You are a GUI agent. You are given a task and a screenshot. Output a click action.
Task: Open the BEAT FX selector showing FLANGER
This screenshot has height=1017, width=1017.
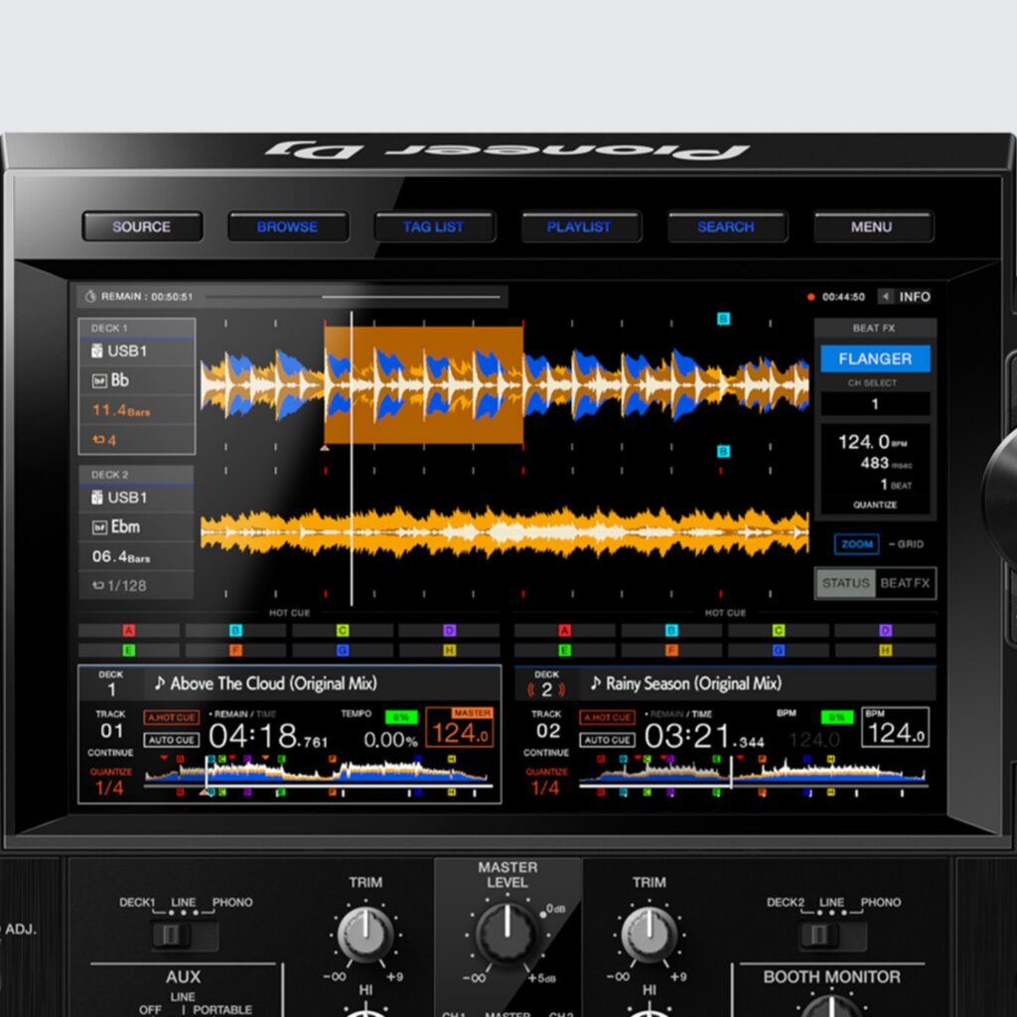[875, 359]
